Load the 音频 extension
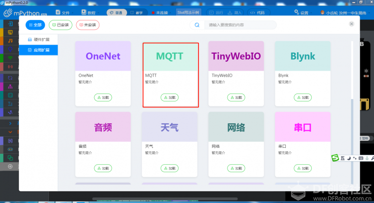This screenshot has height=203, width=374. coord(103,168)
